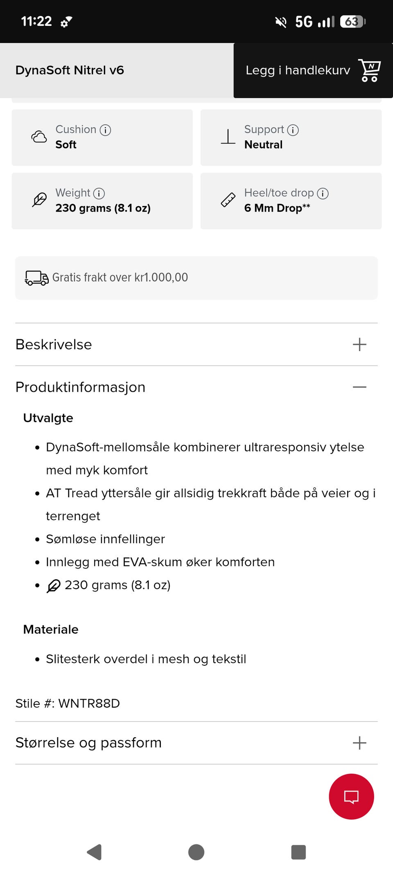Tap the Produktinformasjon heading
Viewport: 393px width, 875px height.
click(x=81, y=387)
